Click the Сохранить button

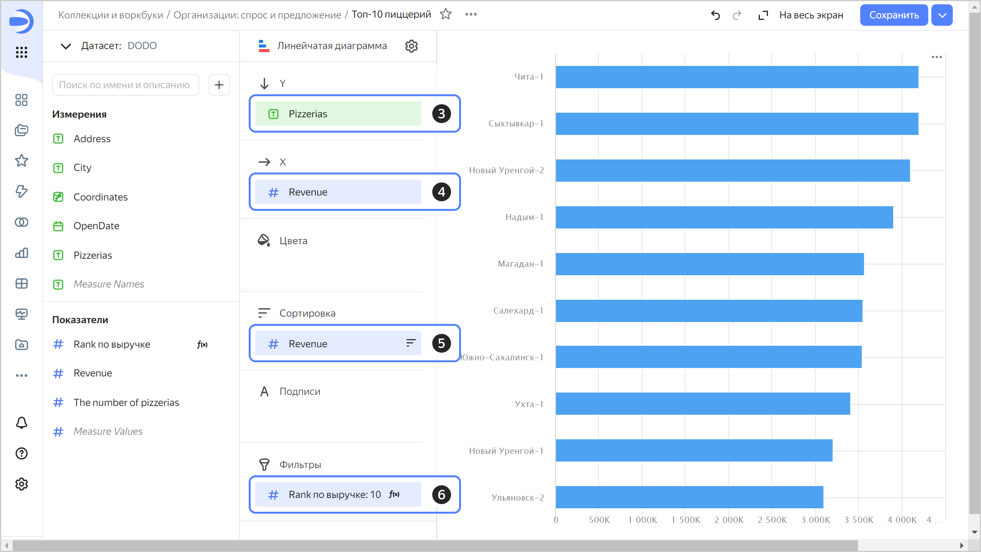[894, 15]
